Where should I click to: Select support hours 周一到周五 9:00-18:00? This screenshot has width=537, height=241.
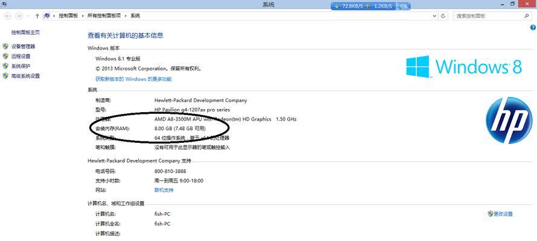click(179, 181)
